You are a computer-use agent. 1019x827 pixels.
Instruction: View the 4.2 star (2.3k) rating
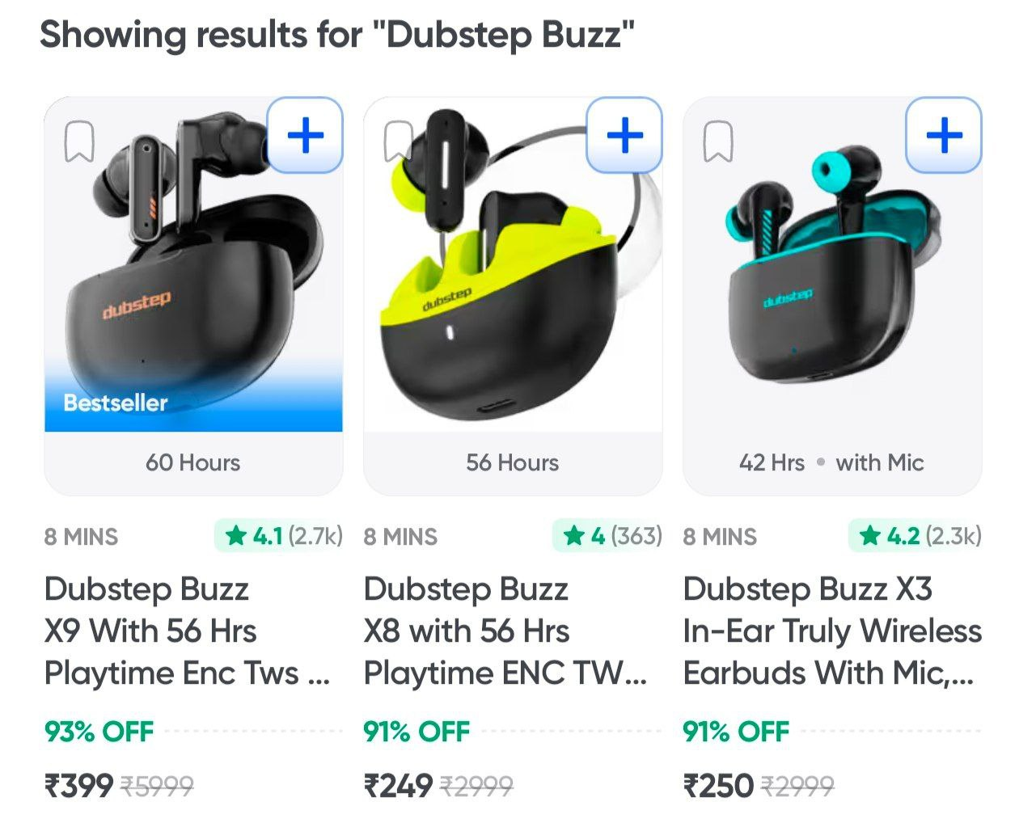pos(915,536)
